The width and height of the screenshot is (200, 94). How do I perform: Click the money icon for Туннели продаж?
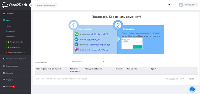(x=4, y=66)
